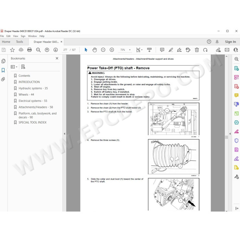Open zoom level dropdown arrow
The height and width of the screenshot is (240, 240).
pos(130,50)
